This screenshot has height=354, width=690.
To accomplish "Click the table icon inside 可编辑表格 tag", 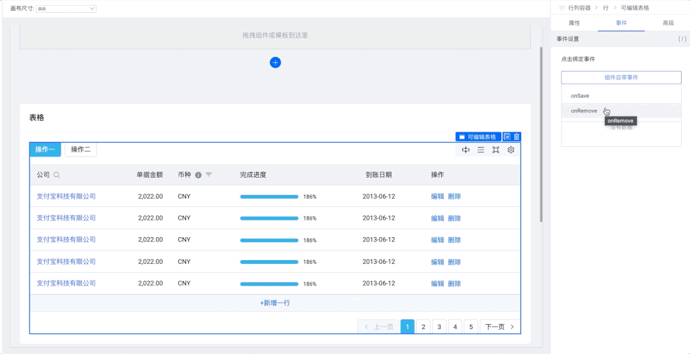I will tap(462, 137).
